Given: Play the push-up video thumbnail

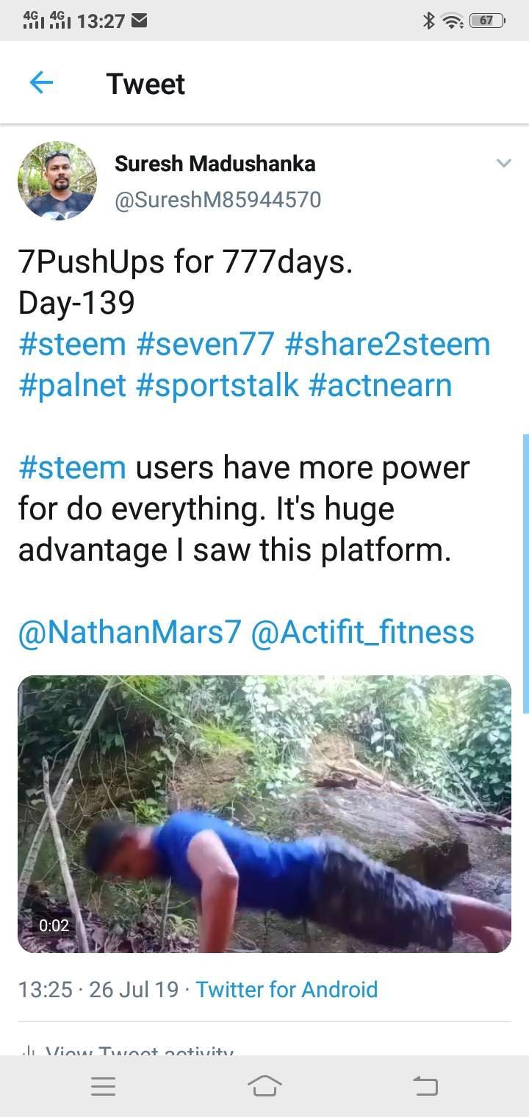Looking at the screenshot, I should 264,814.
